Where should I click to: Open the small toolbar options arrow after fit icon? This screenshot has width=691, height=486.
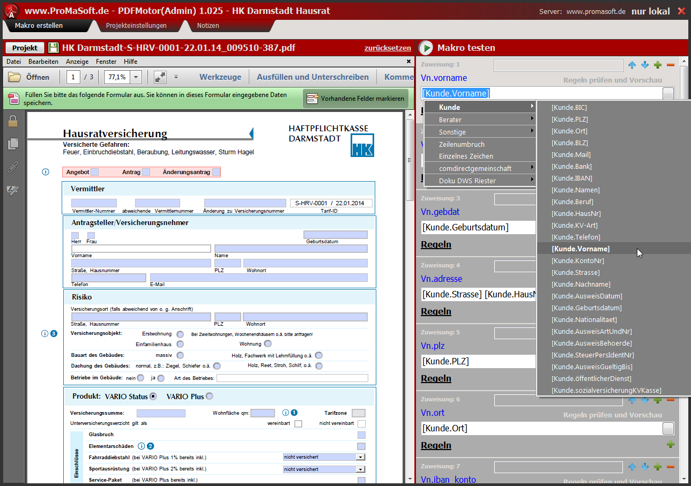[175, 77]
